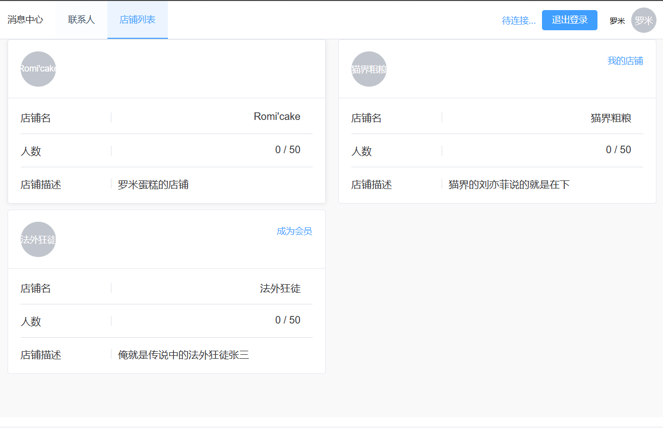Screen dimensions: 663x448
Task: Click the 法外狂徒 store avatar
Action: (38, 239)
